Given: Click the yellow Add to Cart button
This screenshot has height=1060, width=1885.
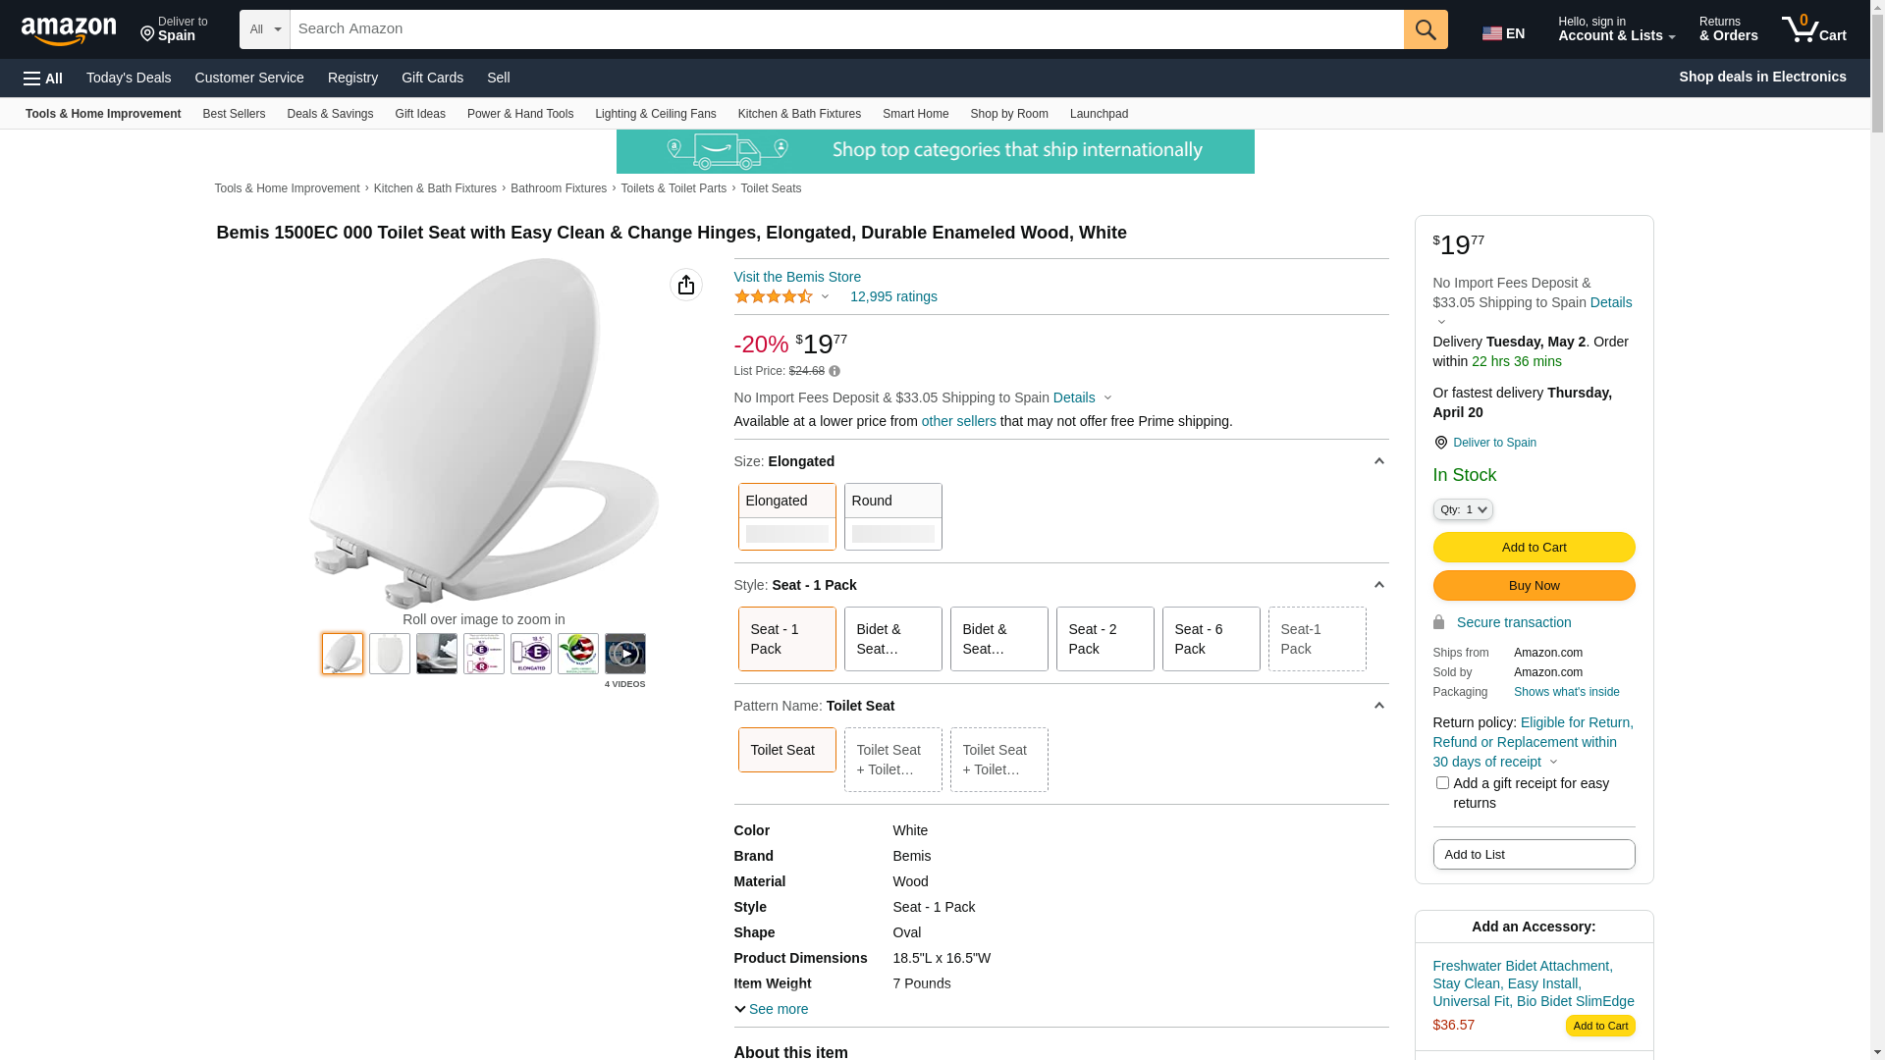Looking at the screenshot, I should coord(1533,548).
